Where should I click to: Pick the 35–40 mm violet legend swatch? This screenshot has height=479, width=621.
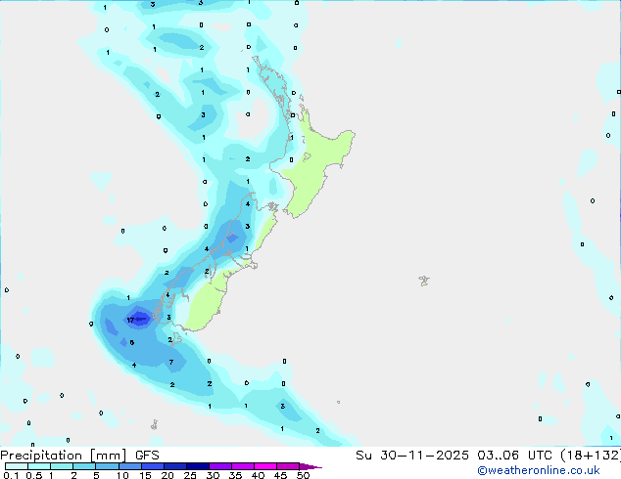(x=242, y=466)
